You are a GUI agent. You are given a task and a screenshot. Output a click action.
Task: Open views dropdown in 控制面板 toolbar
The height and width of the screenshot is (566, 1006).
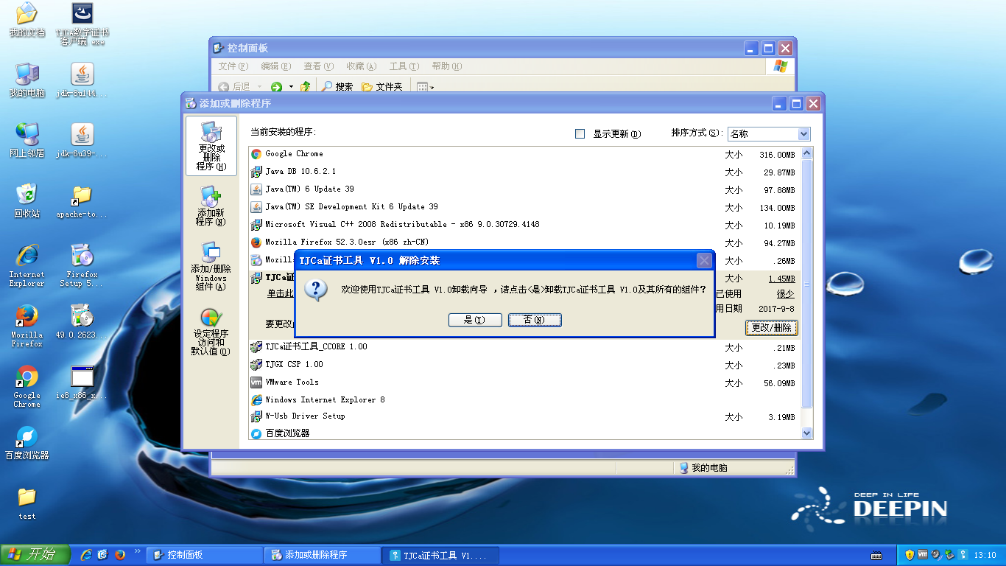pos(426,87)
